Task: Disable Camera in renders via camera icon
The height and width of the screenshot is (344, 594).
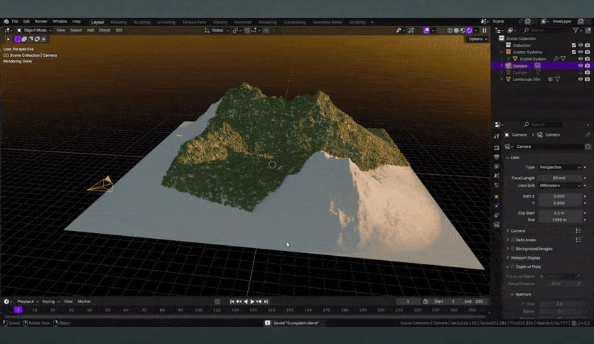Action: pos(587,65)
